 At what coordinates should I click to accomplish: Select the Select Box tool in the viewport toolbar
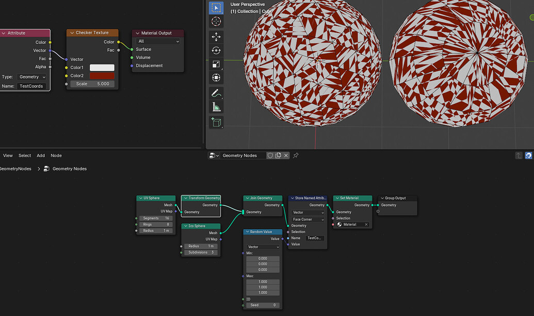click(x=216, y=8)
